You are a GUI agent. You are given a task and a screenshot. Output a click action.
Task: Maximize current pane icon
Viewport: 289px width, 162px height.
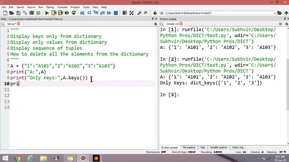tap(125, 13)
